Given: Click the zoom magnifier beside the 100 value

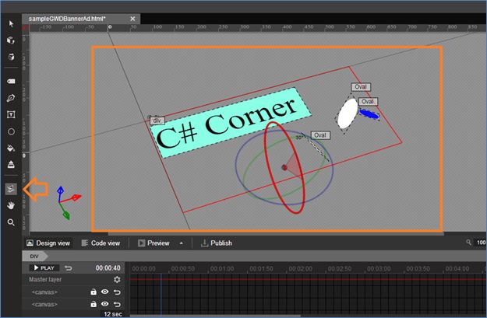Looking at the screenshot, I should point(468,242).
